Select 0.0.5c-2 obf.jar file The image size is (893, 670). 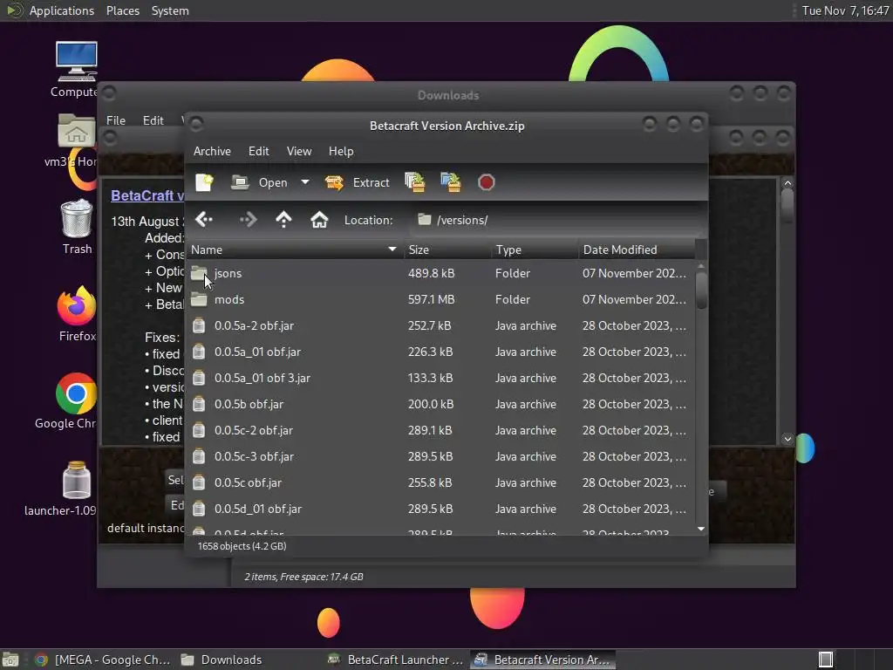click(x=440, y=431)
